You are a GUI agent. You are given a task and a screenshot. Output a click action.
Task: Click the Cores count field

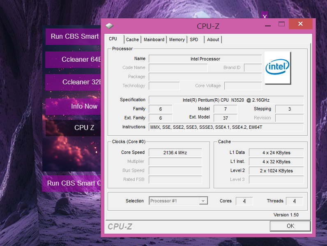244,201
